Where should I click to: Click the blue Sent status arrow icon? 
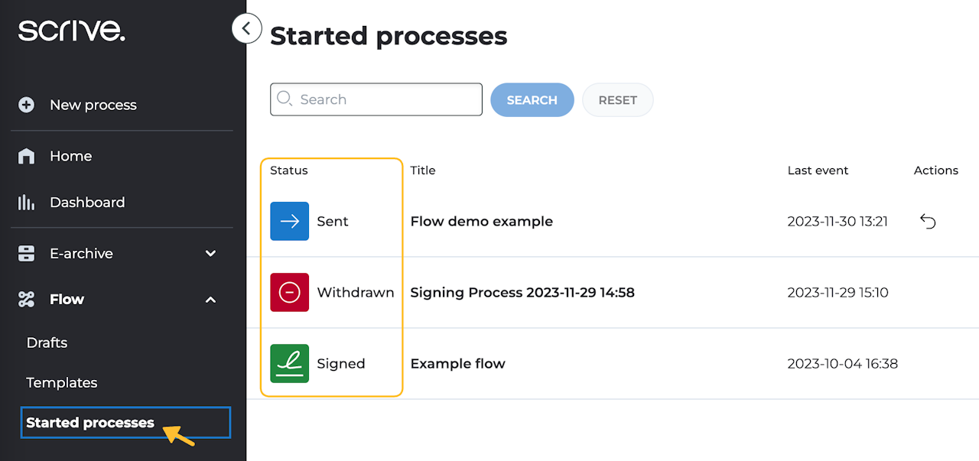(289, 221)
